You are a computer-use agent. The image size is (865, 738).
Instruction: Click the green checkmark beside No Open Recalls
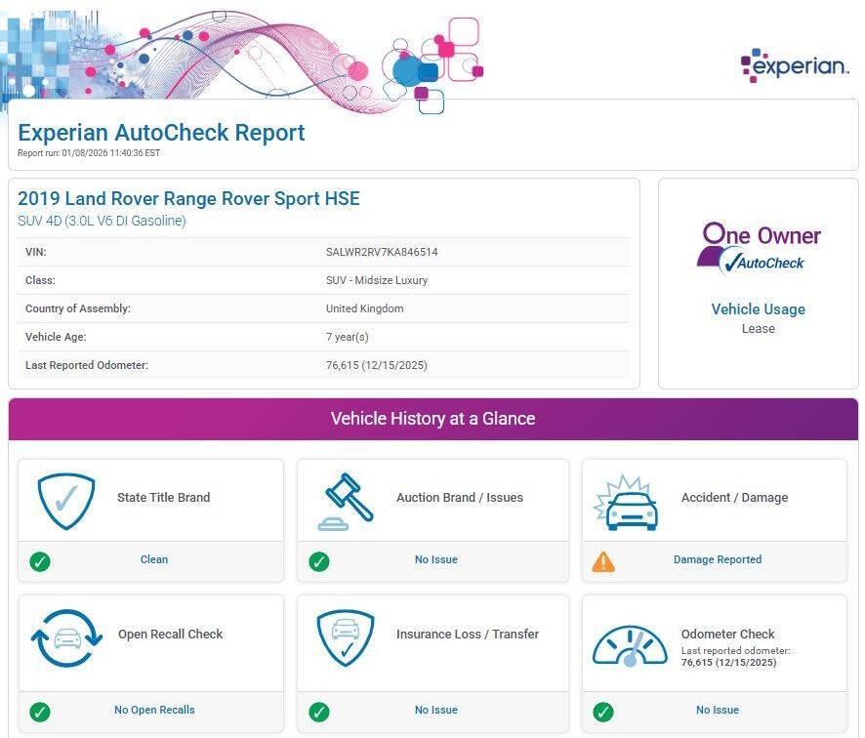(x=40, y=712)
